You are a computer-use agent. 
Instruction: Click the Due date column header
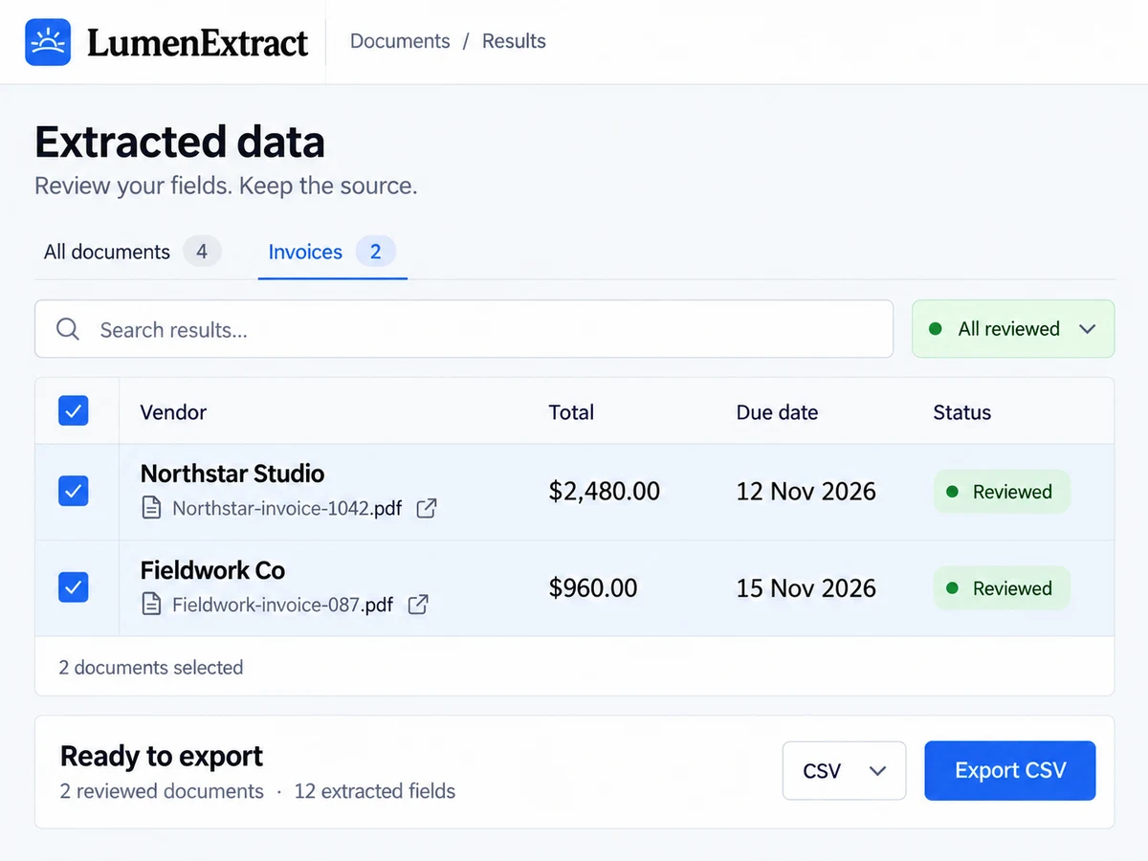click(777, 412)
